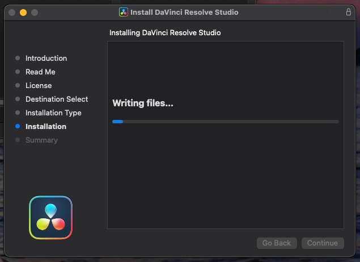Click the blue bullet beside Installation
The width and height of the screenshot is (360, 262).
click(18, 126)
